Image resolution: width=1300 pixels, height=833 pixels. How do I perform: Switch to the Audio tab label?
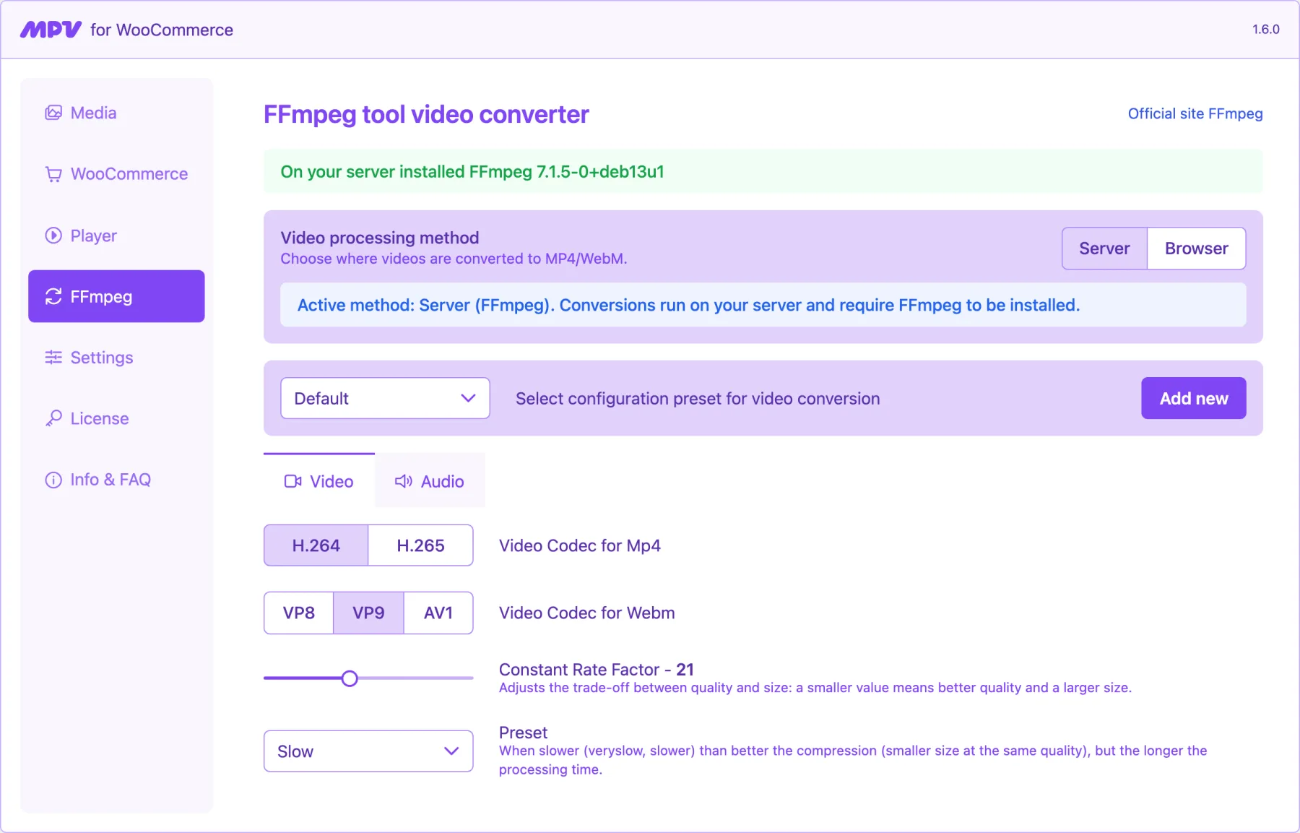pyautogui.click(x=443, y=481)
